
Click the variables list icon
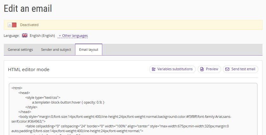pyautogui.click(x=154, y=69)
